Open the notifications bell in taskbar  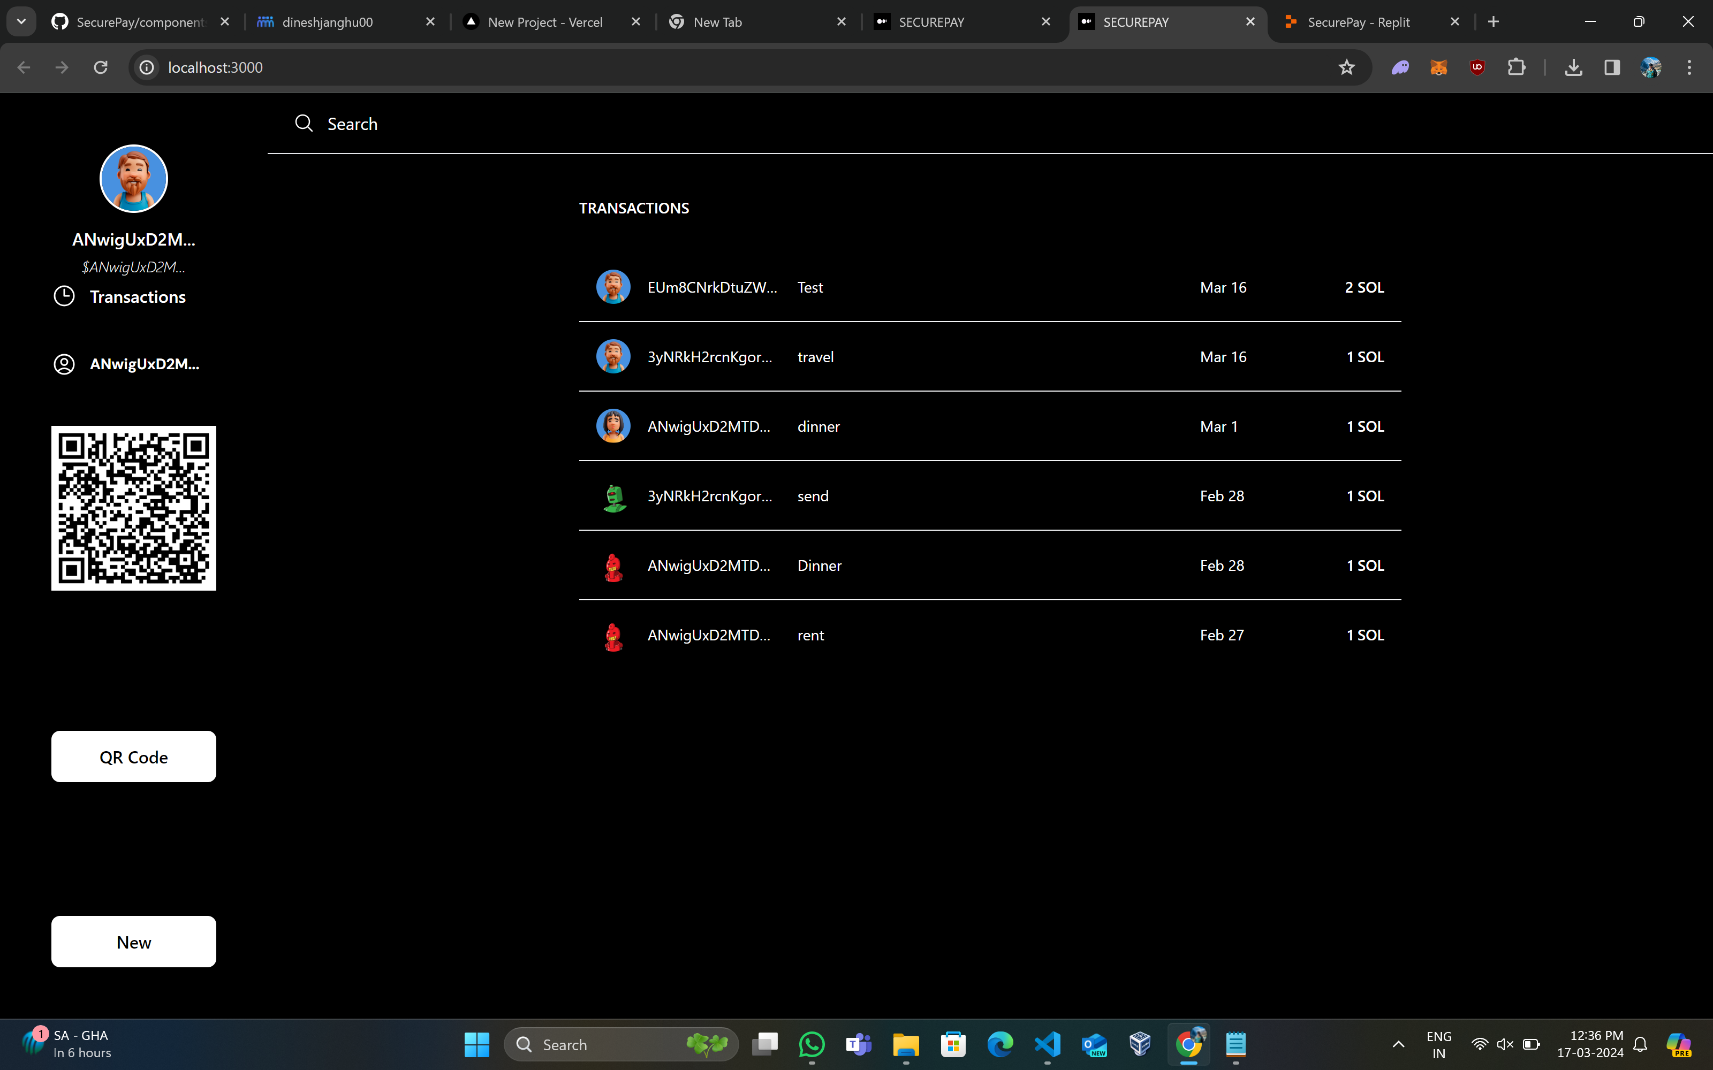click(x=1640, y=1044)
